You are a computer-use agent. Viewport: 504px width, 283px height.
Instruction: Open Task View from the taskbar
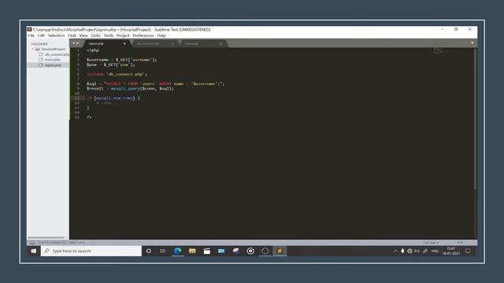tap(163, 251)
